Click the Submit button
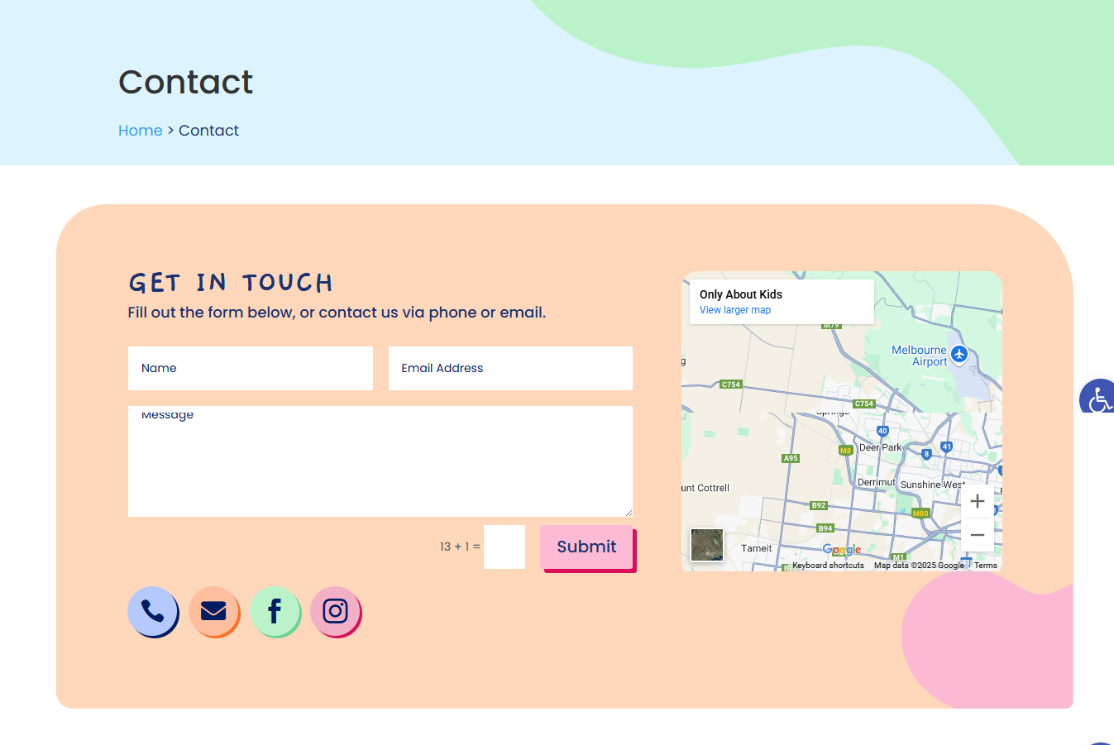This screenshot has height=745, width=1114. (587, 547)
